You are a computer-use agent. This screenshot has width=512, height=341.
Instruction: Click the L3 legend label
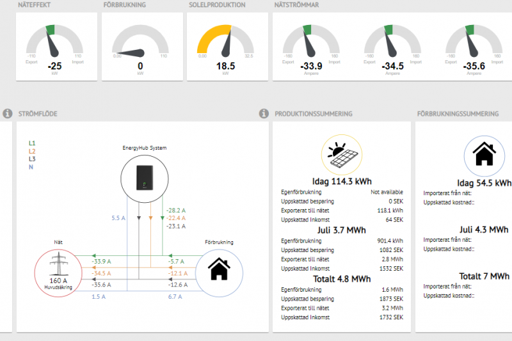(x=32, y=159)
